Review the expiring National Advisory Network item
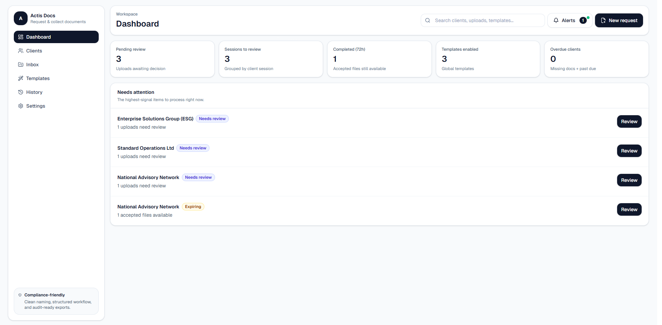Viewport: 662px width, 325px height. (629, 209)
